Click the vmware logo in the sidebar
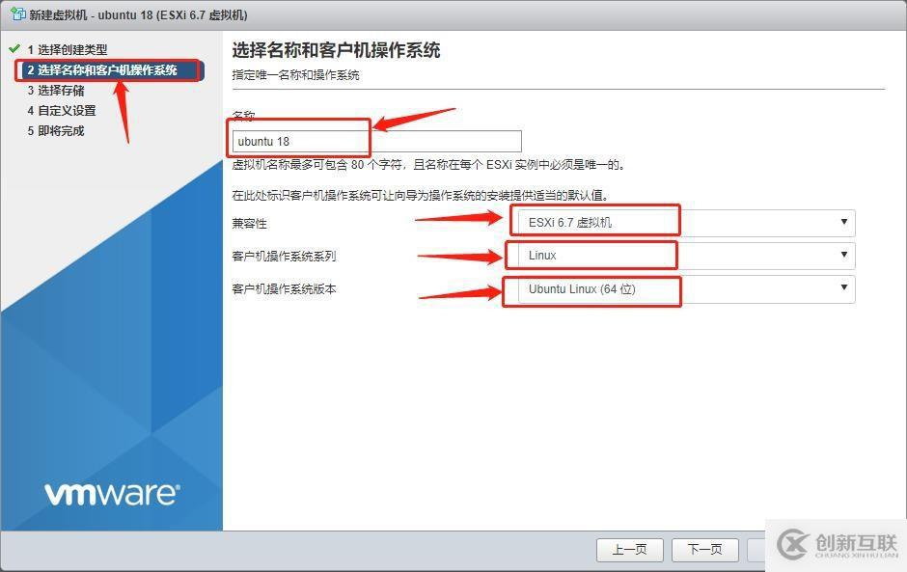 pos(112,495)
